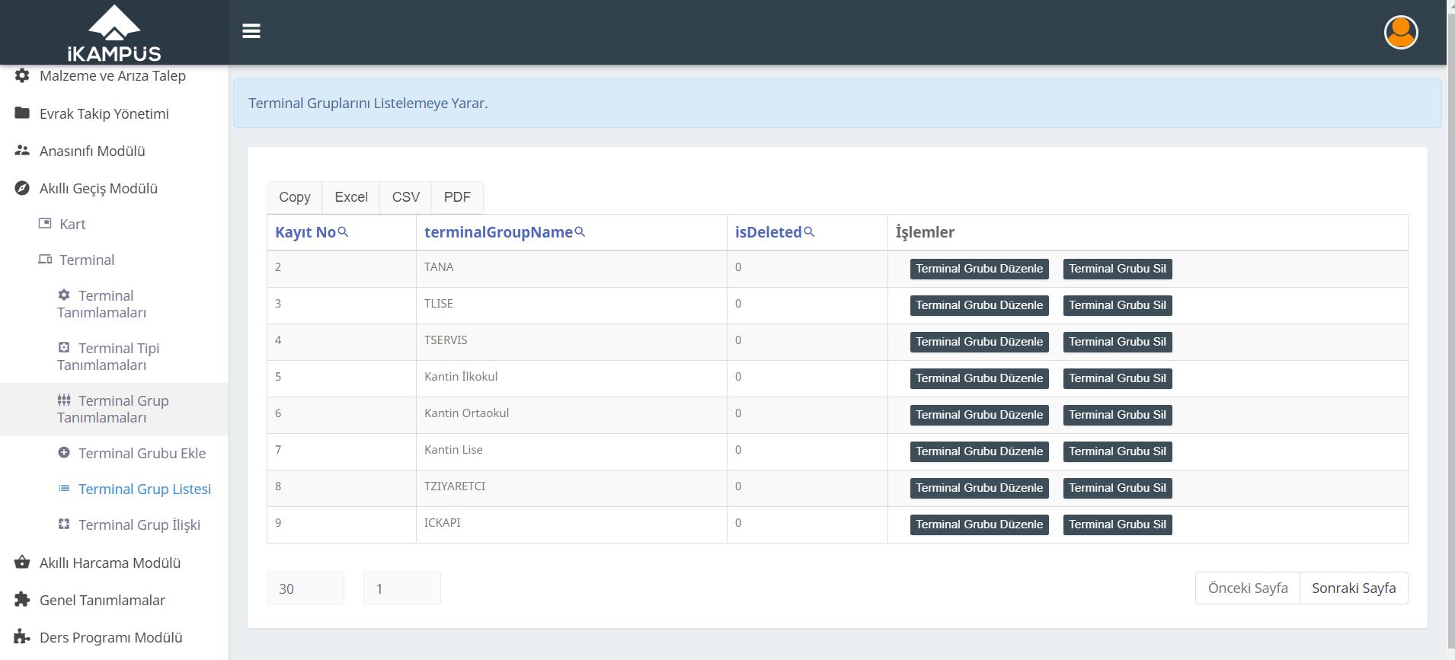Go to Önceki Sayfa
The height and width of the screenshot is (660, 1455).
point(1248,588)
